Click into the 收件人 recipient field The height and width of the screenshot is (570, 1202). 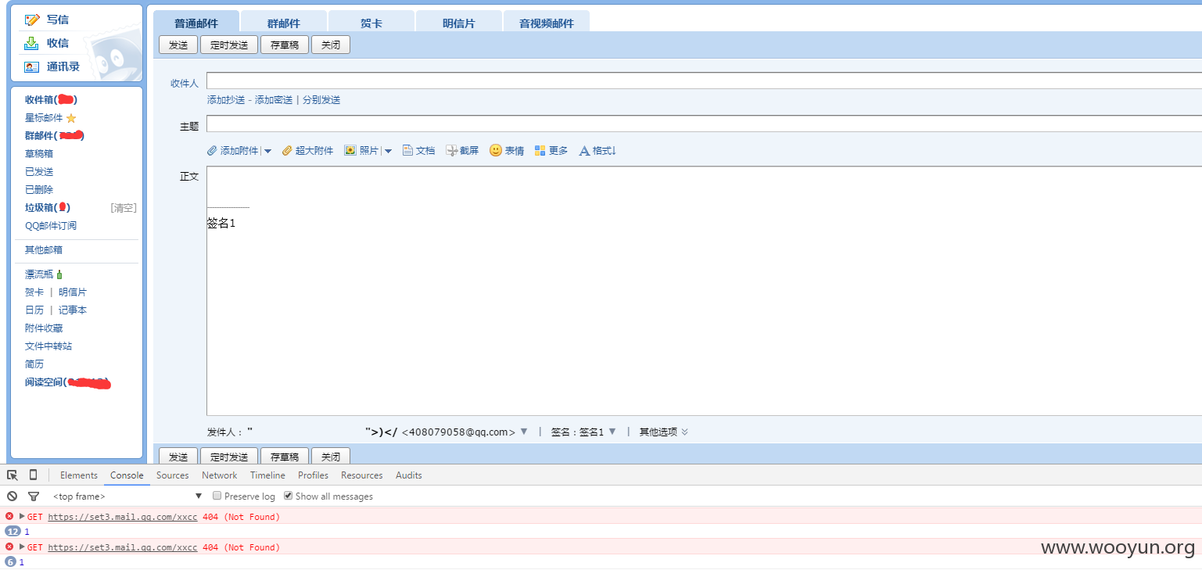704,81
